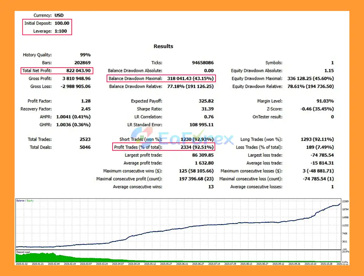Select the Total Trades value 2523

point(85,139)
